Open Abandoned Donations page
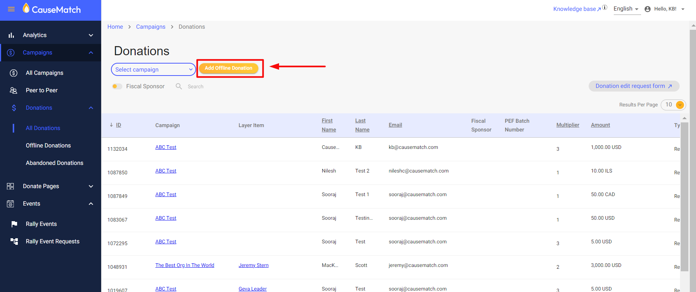Viewport: 696px width, 292px height. [55, 163]
